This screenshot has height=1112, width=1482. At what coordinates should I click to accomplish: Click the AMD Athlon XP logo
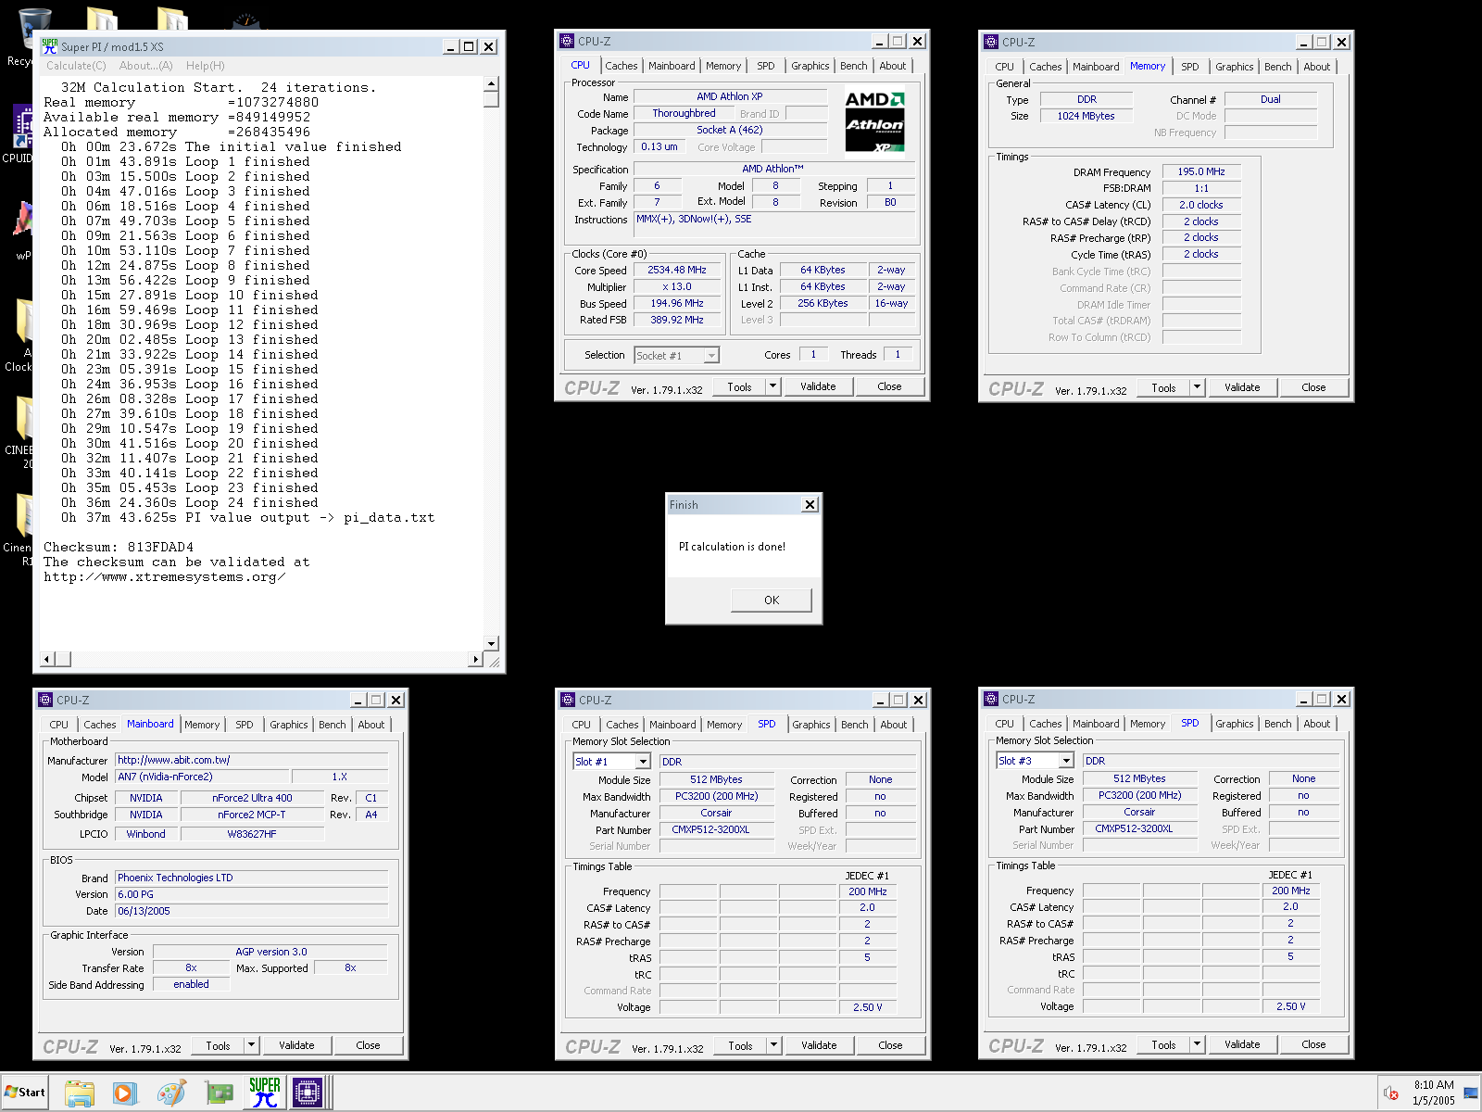875,121
